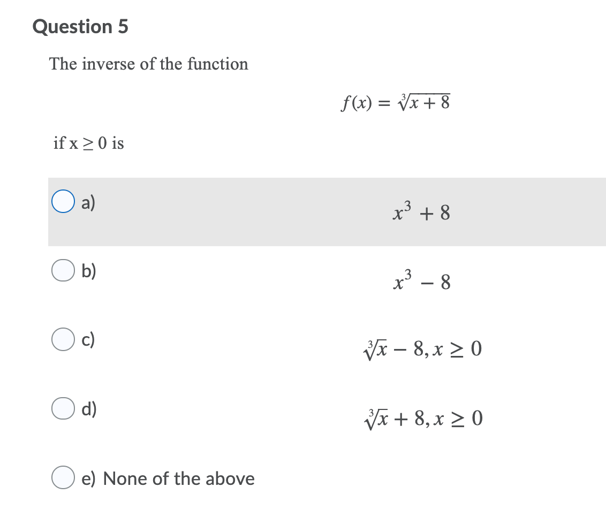The width and height of the screenshot is (606, 517).
Task: Select the radio button for option b)
Action: [63, 270]
